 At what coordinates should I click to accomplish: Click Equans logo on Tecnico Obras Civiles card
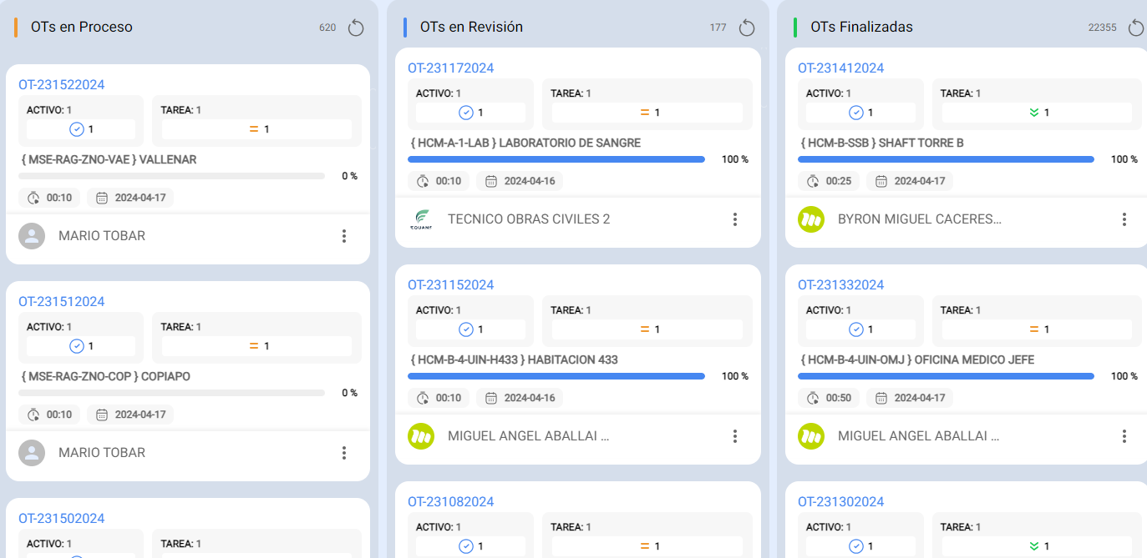click(421, 219)
